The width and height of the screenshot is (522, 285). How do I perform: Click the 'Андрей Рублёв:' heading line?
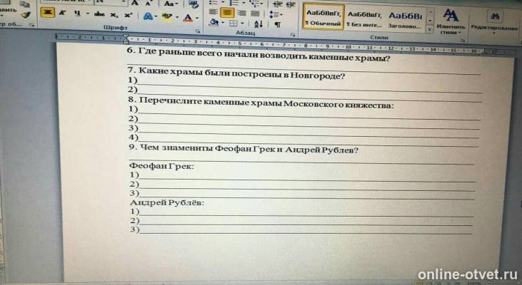(x=167, y=202)
